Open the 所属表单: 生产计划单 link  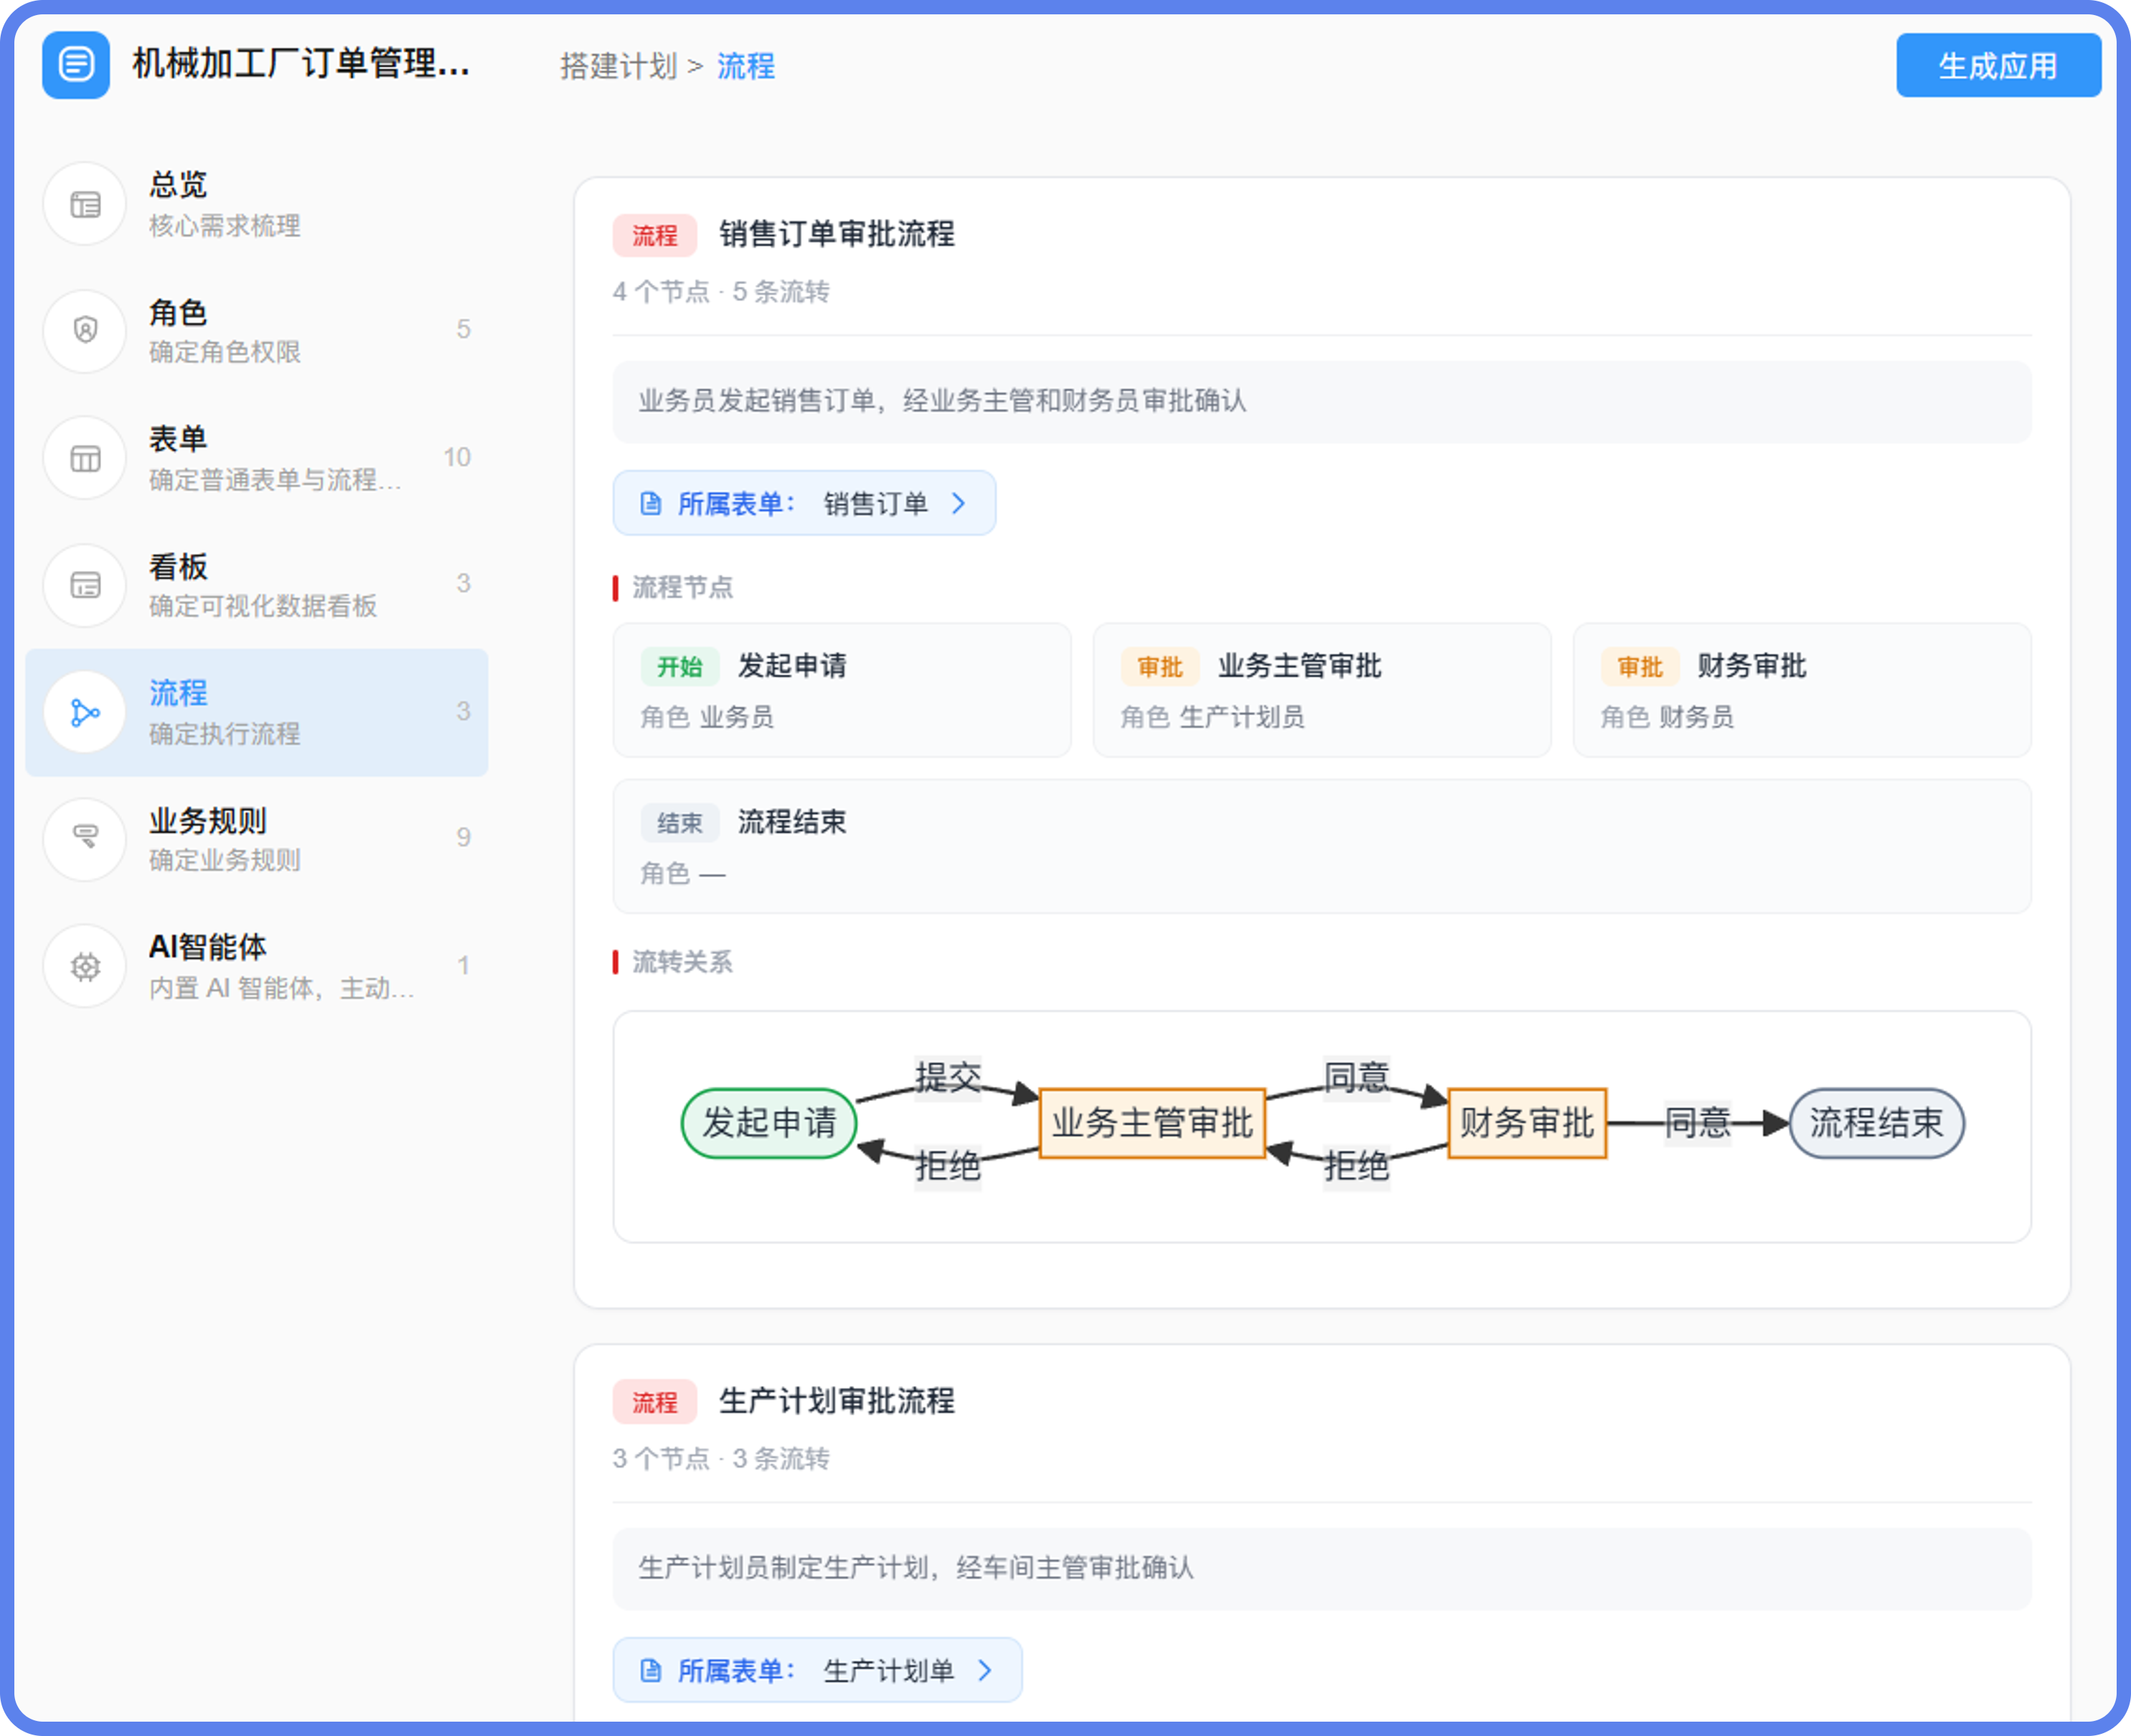coord(817,1669)
